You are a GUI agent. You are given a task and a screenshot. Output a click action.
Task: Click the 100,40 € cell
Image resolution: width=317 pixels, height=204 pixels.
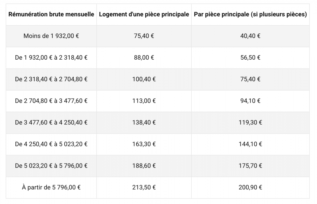click(144, 79)
